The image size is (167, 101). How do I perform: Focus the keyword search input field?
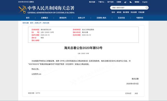click(x=128, y=8)
